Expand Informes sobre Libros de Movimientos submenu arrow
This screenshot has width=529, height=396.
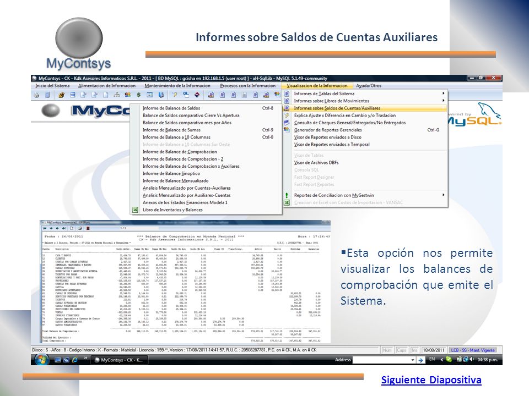pos(443,100)
